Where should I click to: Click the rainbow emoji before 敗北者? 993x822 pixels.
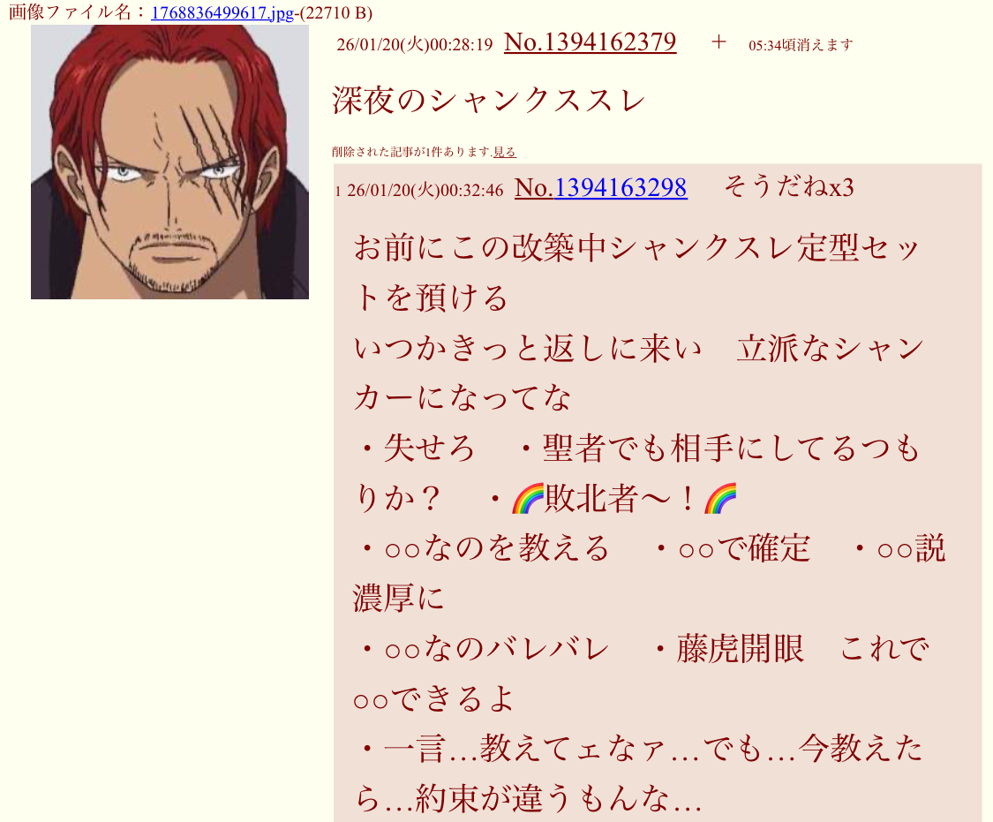coord(528,498)
